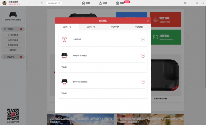The image size is (206, 125).
Task: Click the 键位管理 button-layout icon
Action: click(x=155, y=20)
